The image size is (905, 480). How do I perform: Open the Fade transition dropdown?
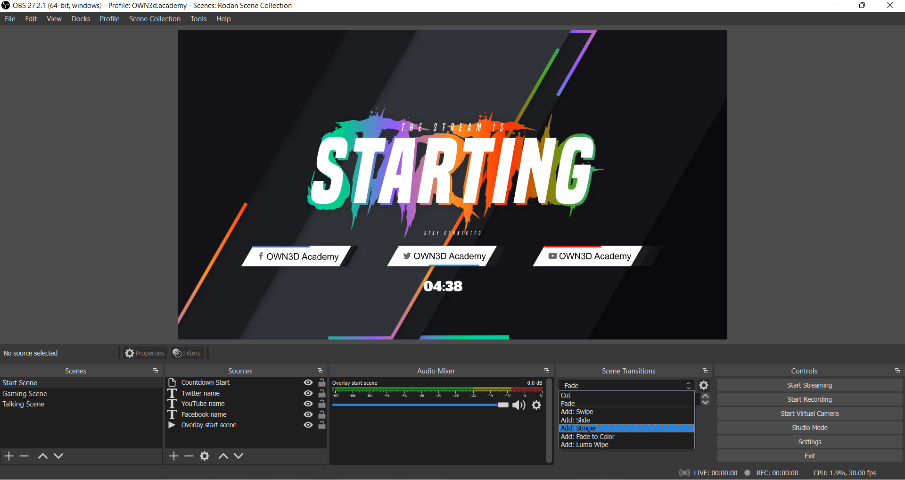pyautogui.click(x=626, y=385)
